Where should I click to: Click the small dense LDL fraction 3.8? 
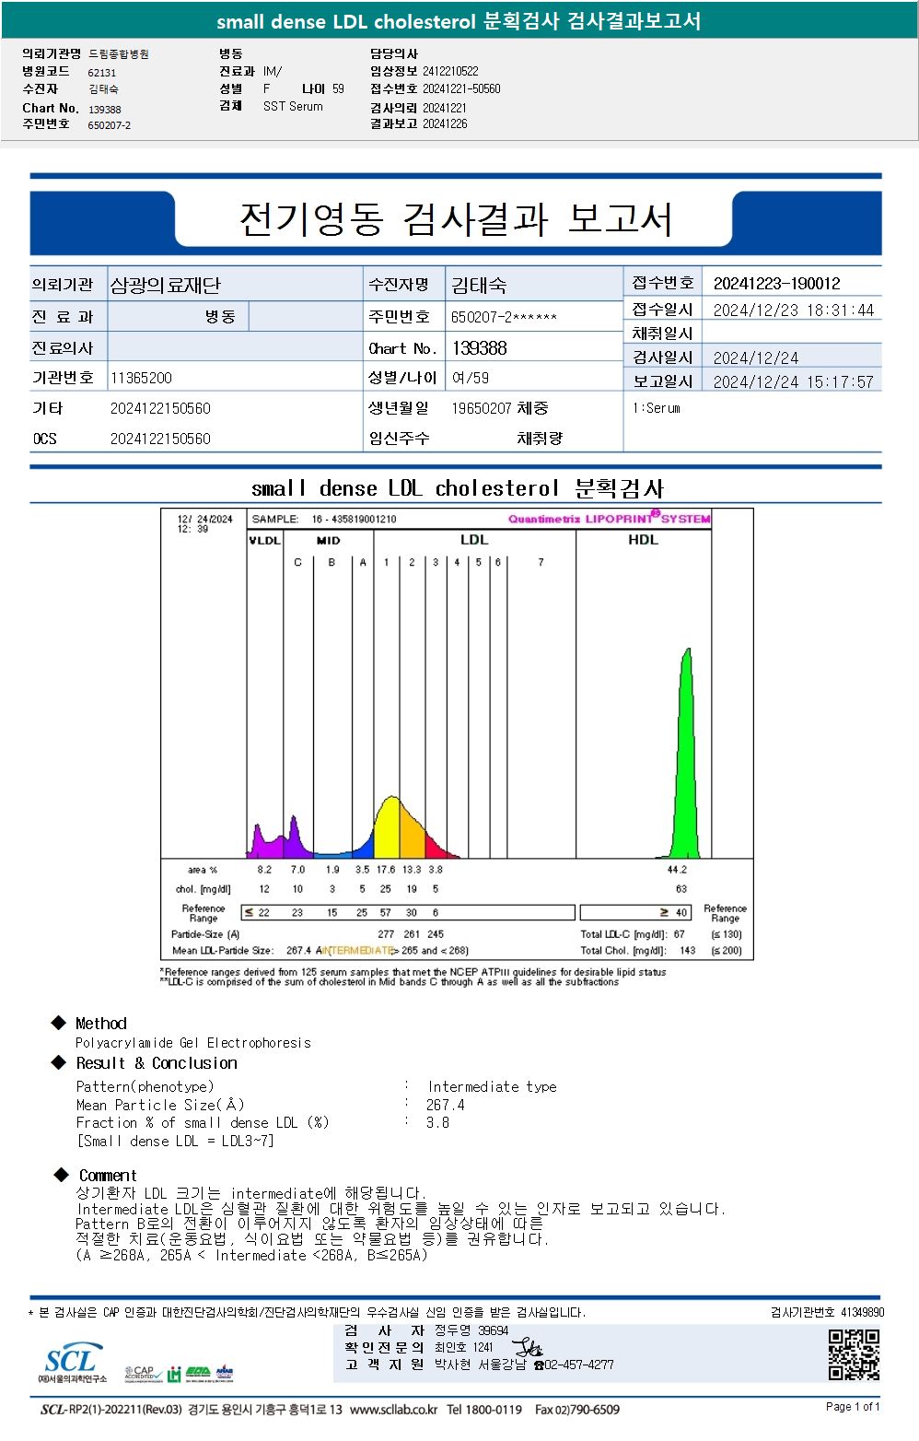[x=438, y=1123]
